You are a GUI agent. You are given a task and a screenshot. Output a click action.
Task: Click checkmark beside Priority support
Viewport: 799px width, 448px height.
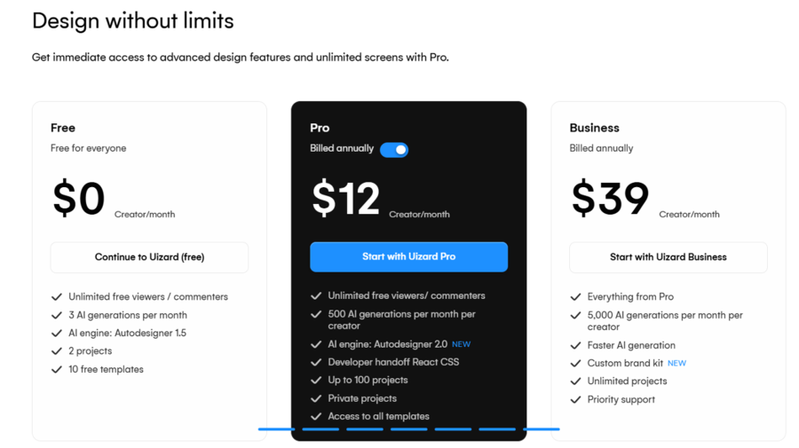point(575,399)
